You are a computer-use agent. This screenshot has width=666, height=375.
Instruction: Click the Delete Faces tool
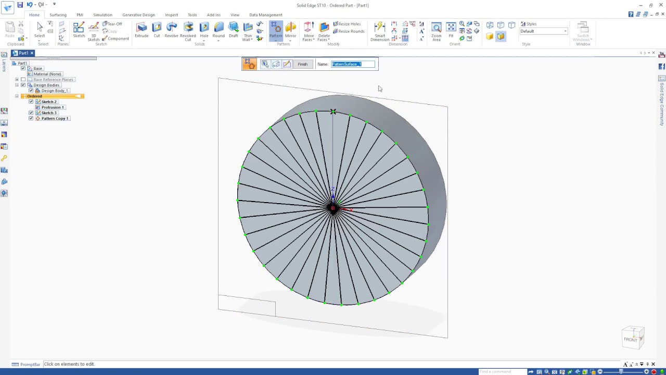(x=324, y=31)
